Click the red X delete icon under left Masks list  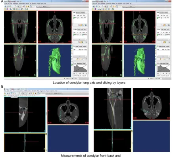(80, 25)
